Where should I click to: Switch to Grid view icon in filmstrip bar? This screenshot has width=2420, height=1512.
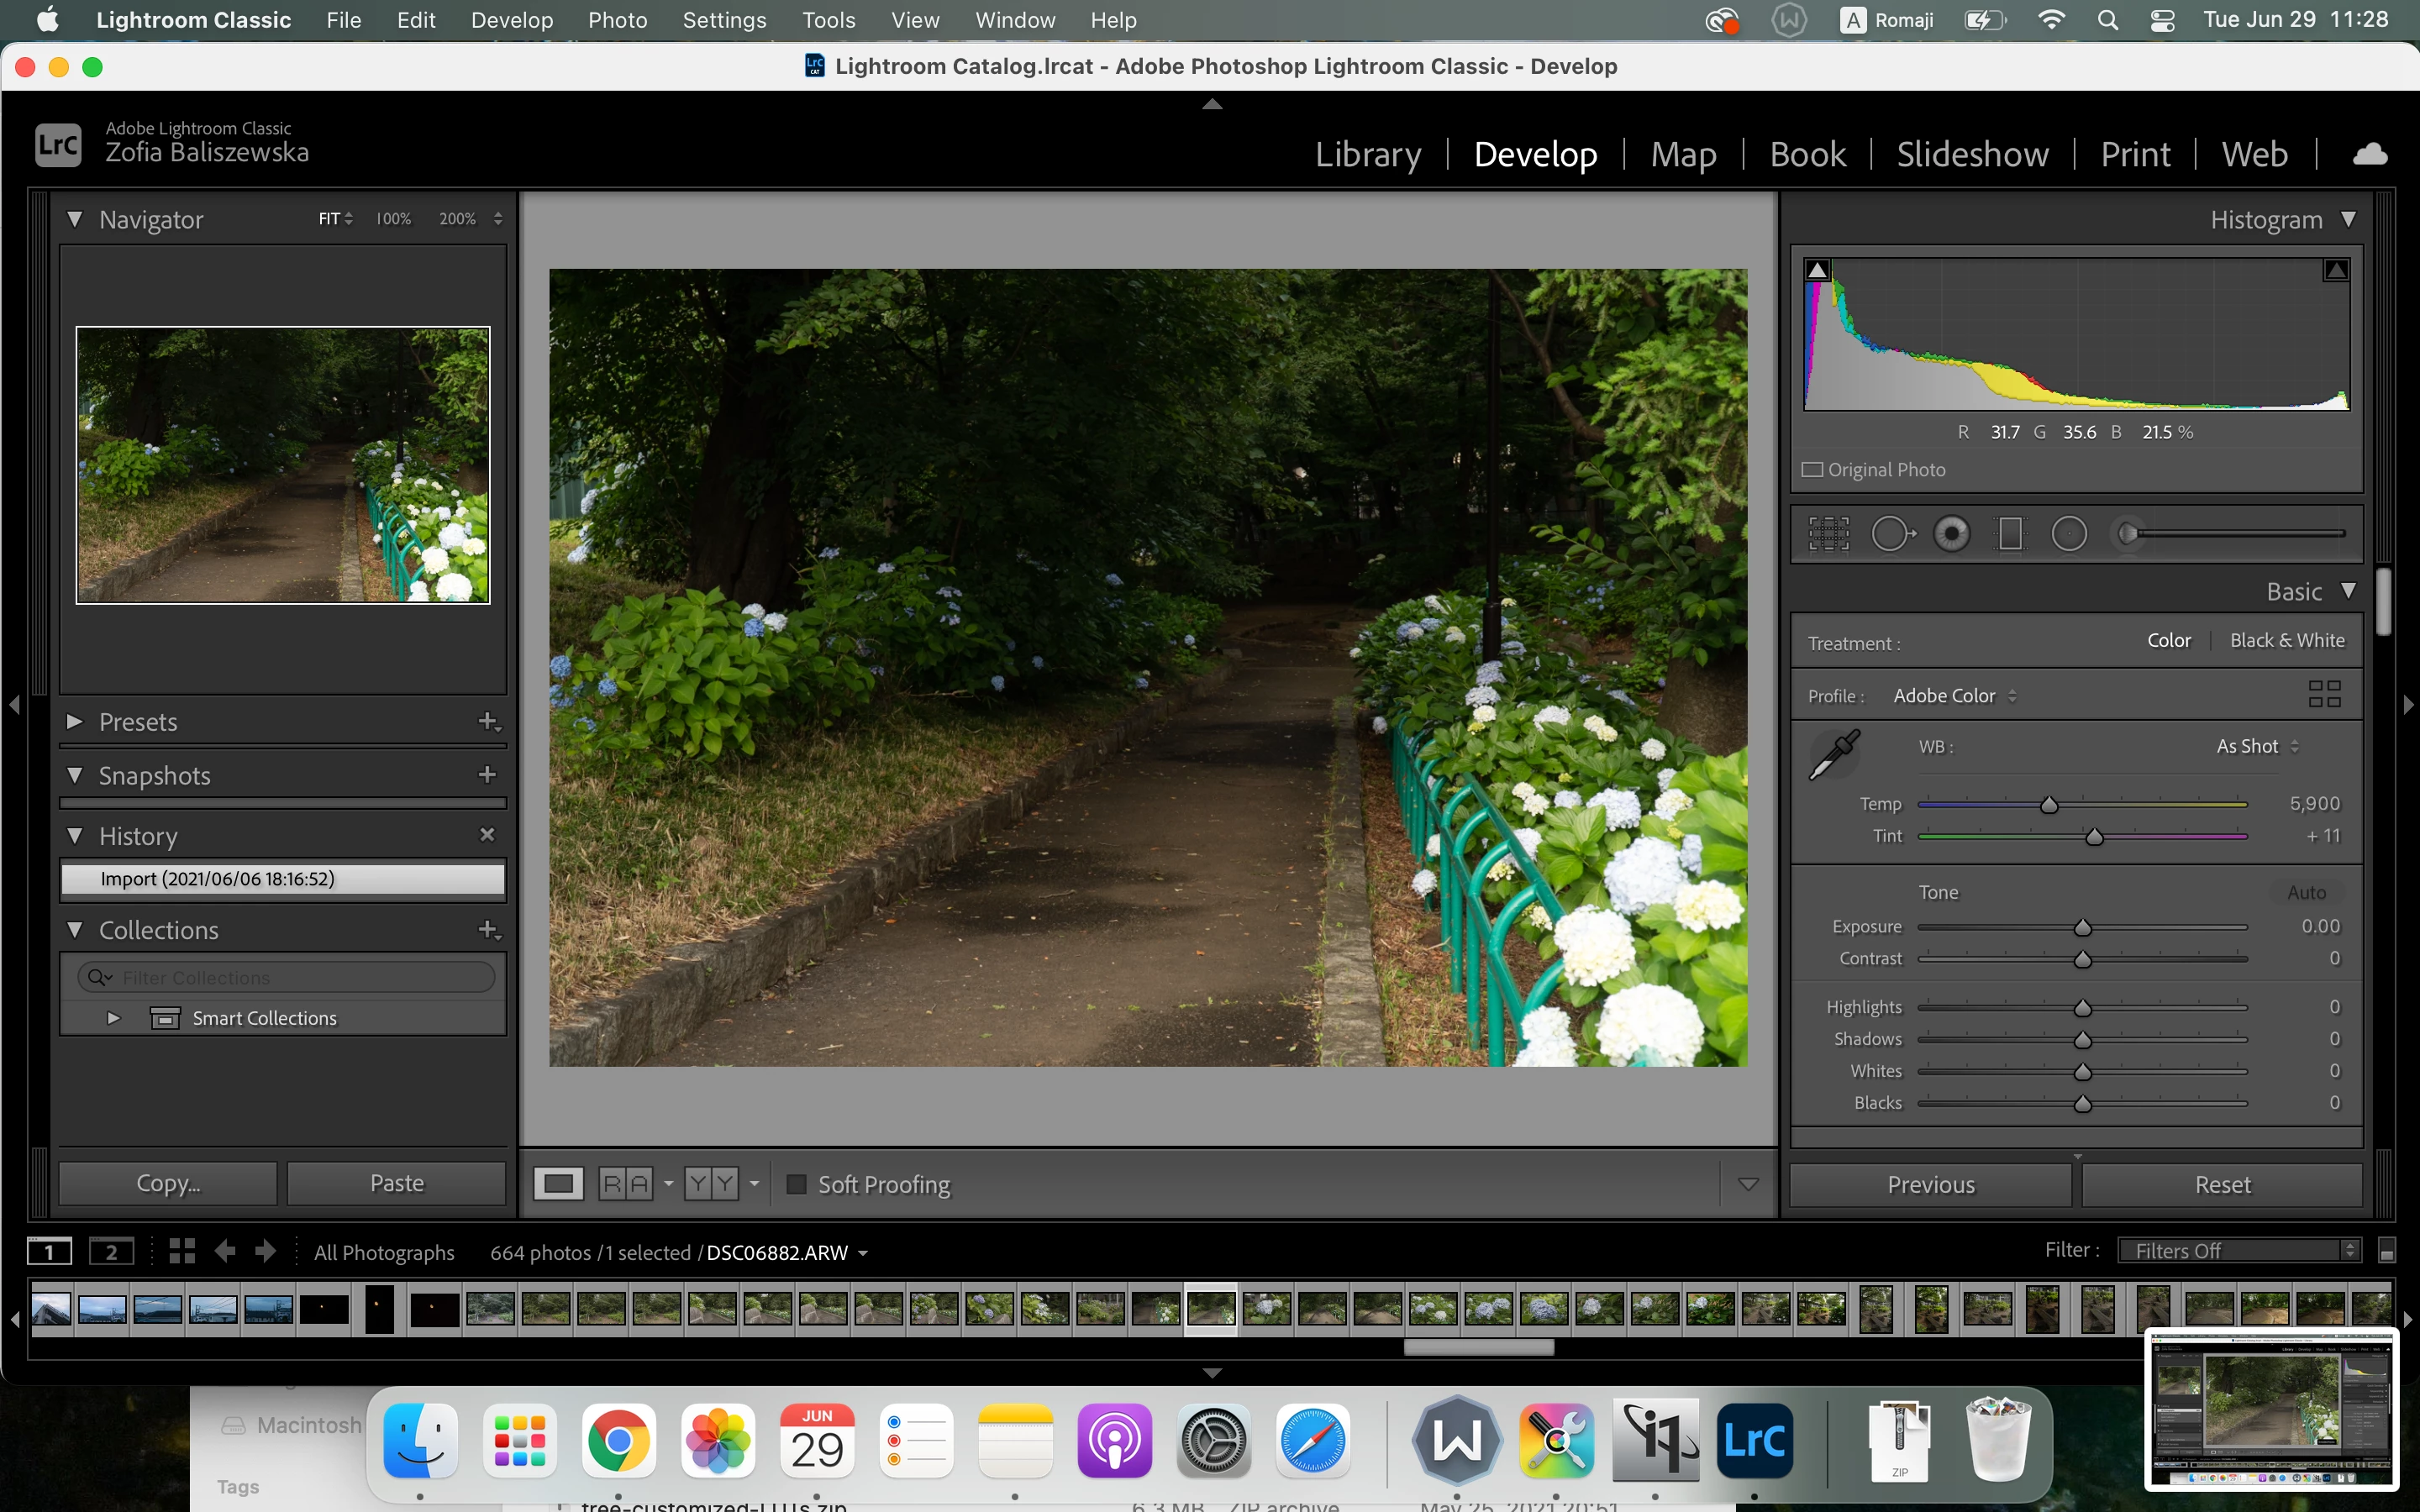pos(182,1251)
